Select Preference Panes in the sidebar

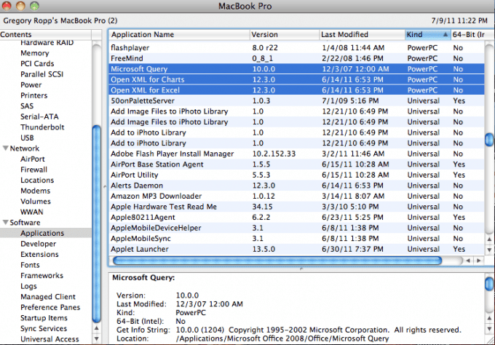50,307
